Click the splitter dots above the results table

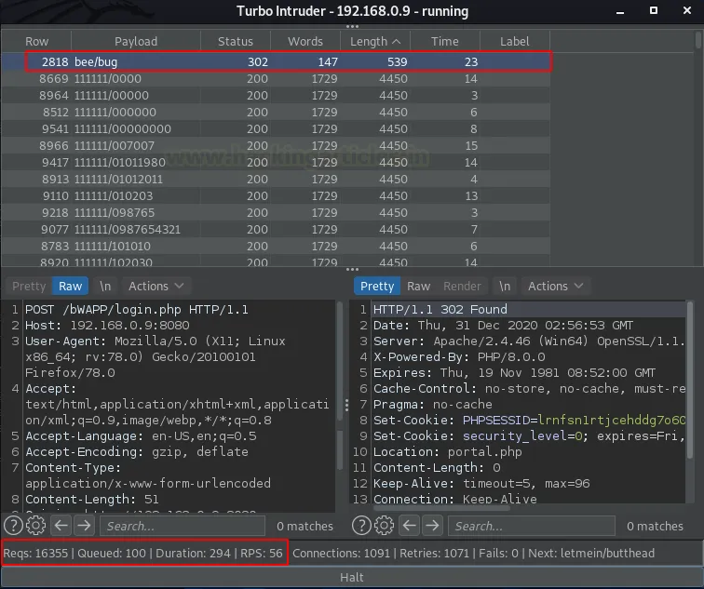(x=352, y=27)
